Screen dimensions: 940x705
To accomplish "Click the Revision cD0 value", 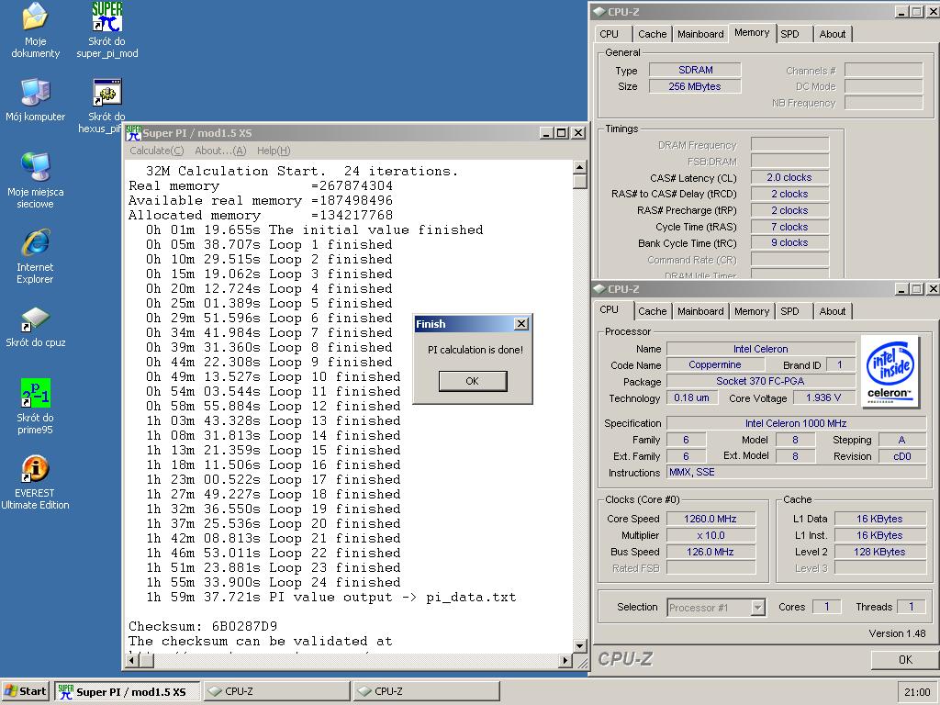I will pyautogui.click(x=902, y=456).
